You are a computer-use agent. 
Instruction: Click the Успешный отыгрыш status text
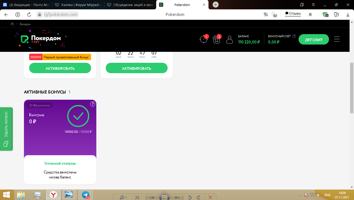[x=60, y=163]
